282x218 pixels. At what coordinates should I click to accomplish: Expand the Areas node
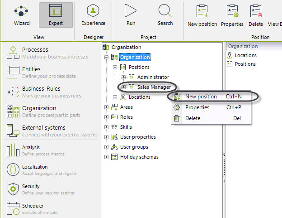(106, 107)
